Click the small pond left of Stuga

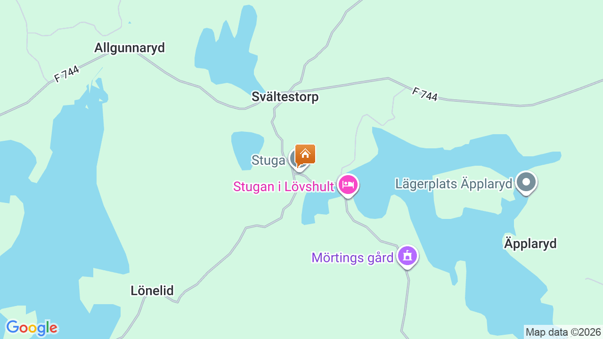click(x=246, y=150)
